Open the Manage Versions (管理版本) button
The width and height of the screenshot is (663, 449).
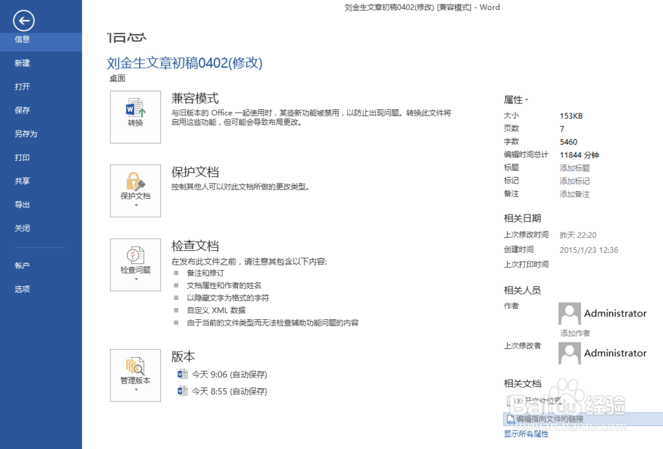pyautogui.click(x=135, y=375)
